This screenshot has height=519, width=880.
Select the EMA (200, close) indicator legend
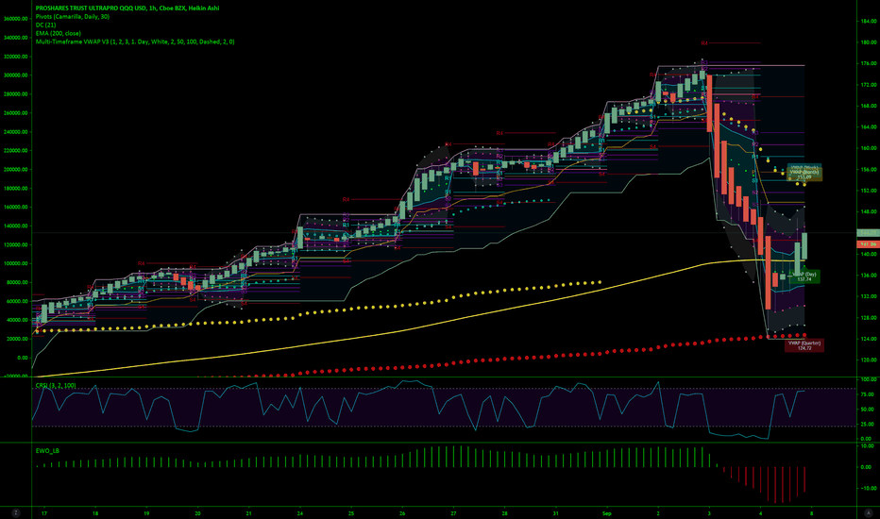click(58, 33)
